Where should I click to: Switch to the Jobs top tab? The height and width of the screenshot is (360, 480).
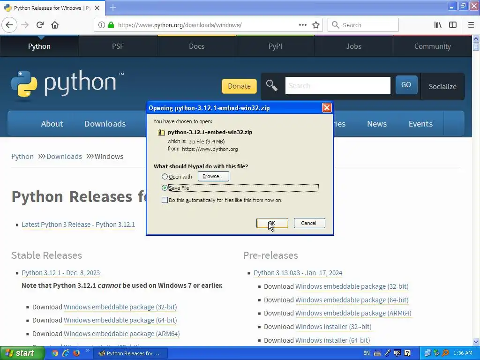click(x=354, y=46)
